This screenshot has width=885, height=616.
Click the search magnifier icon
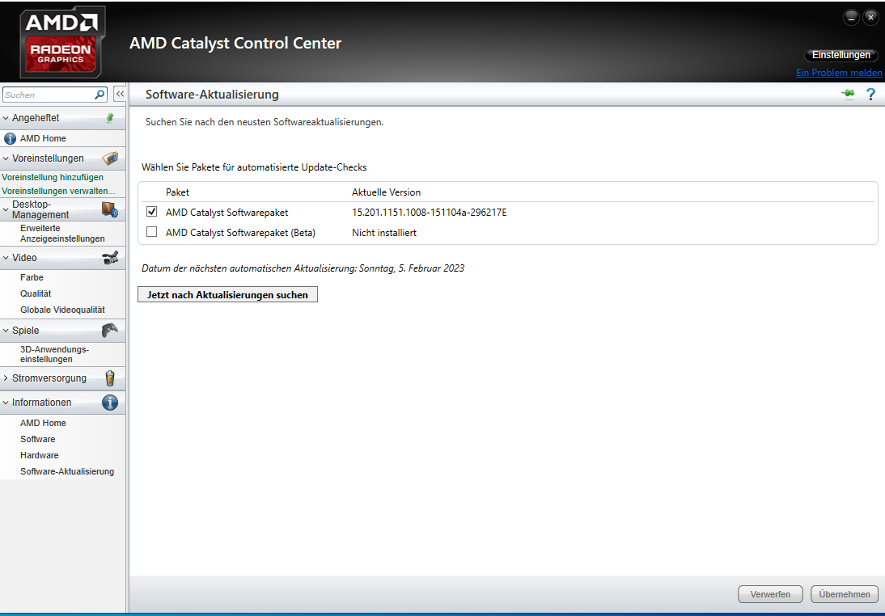[100, 95]
